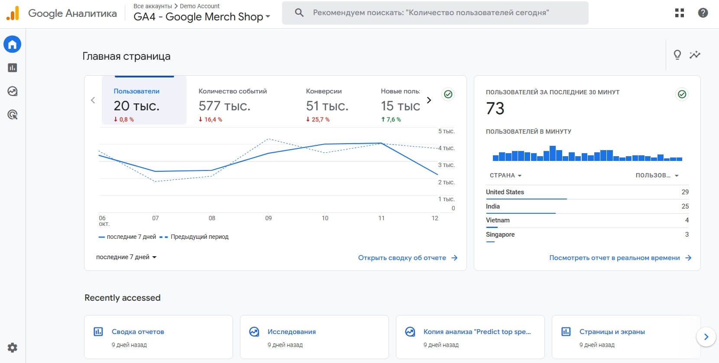This screenshot has width=719, height=363.
Task: Open the Сводка отчетов recent card
Action: point(159,337)
